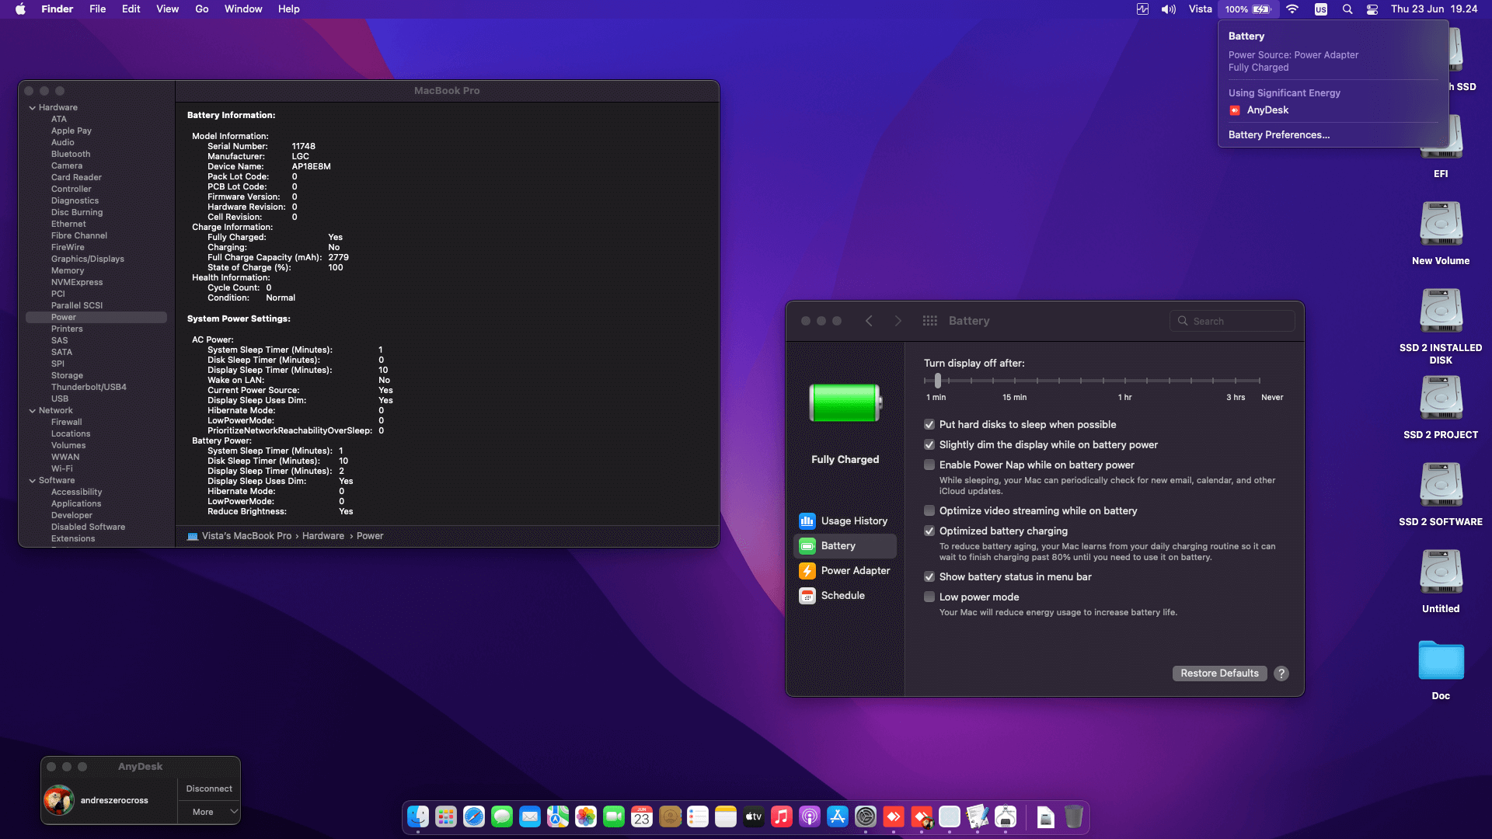Launch Apple TV from the dock
Screen dimensions: 1492x839
(754, 816)
